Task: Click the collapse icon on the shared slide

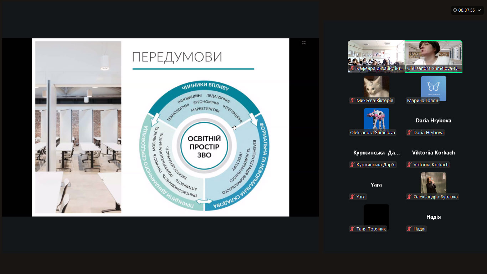Action: 304,43
